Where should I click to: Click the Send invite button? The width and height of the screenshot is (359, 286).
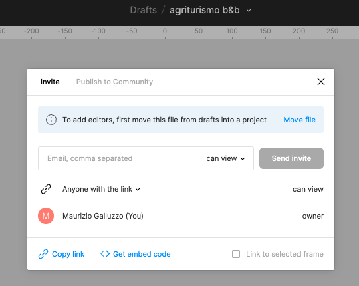[291, 158]
